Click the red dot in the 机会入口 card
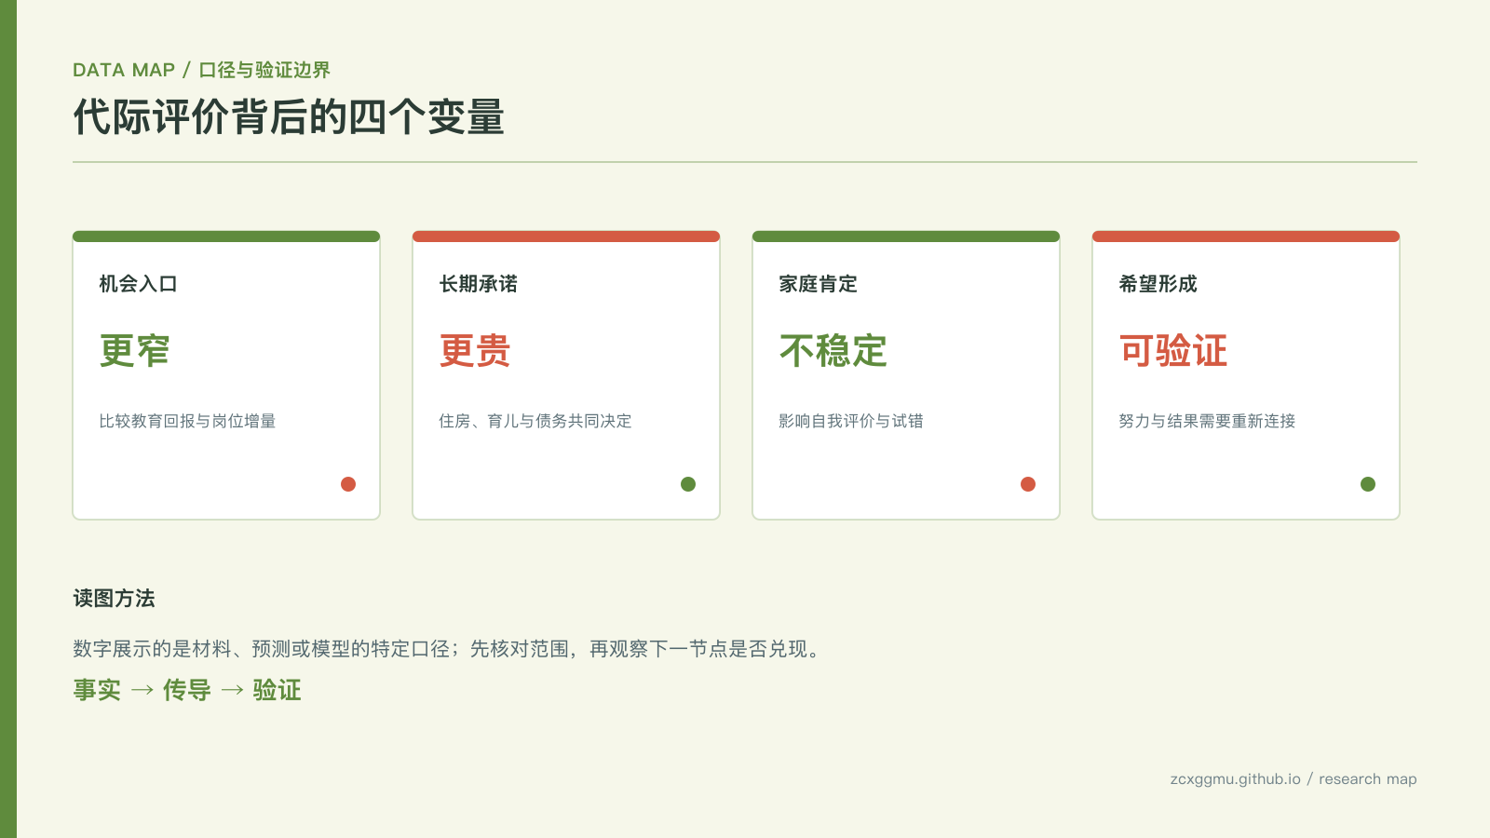The height and width of the screenshot is (838, 1490). point(348,484)
